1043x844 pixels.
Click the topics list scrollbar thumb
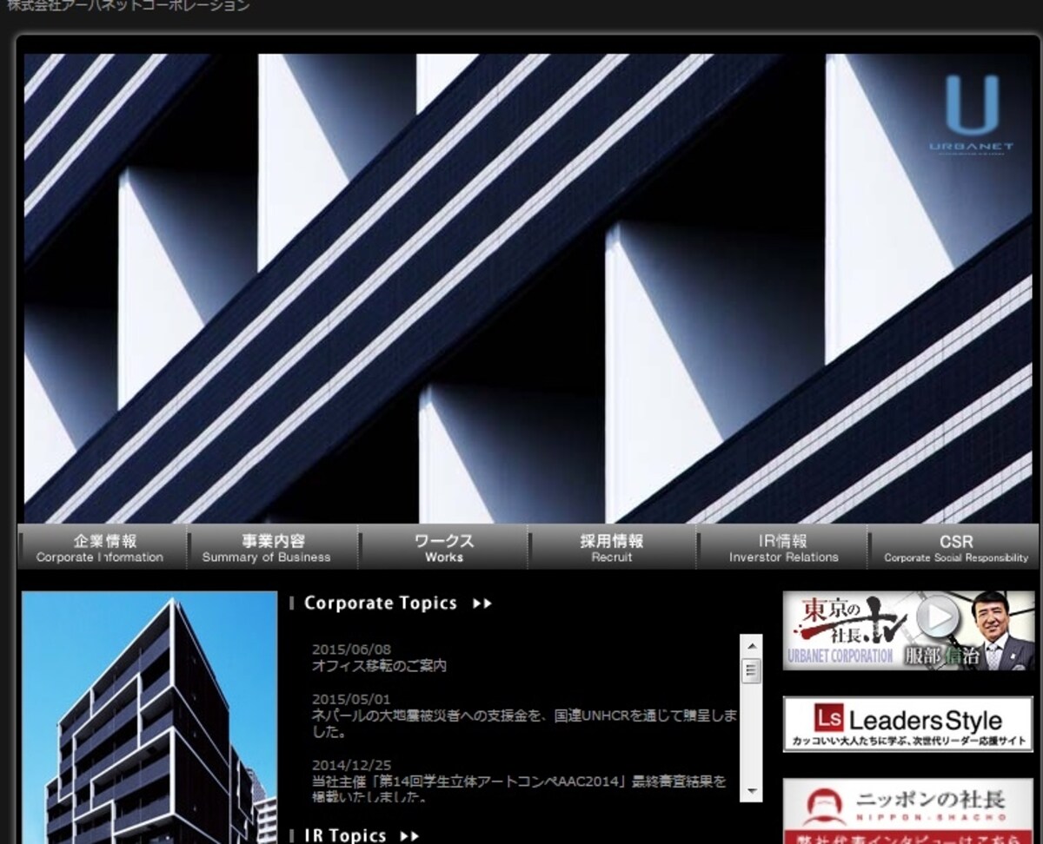pos(751,670)
